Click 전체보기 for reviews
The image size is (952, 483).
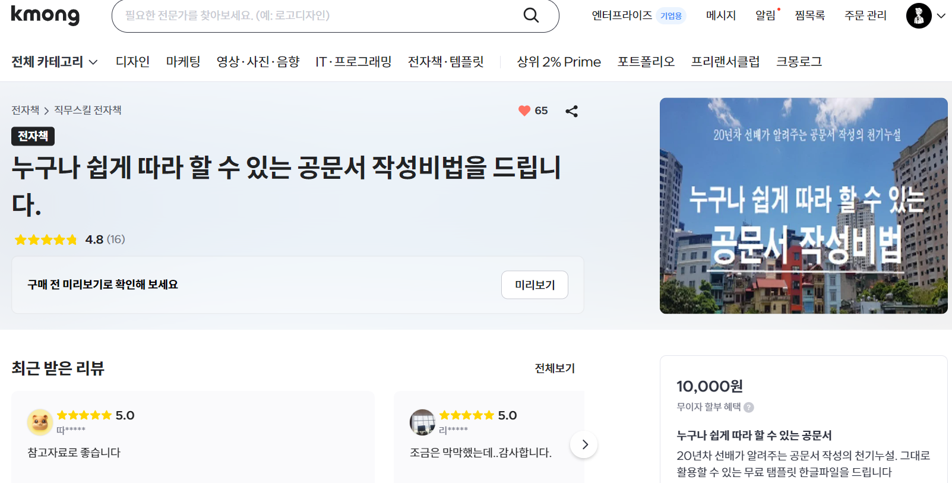pos(555,368)
